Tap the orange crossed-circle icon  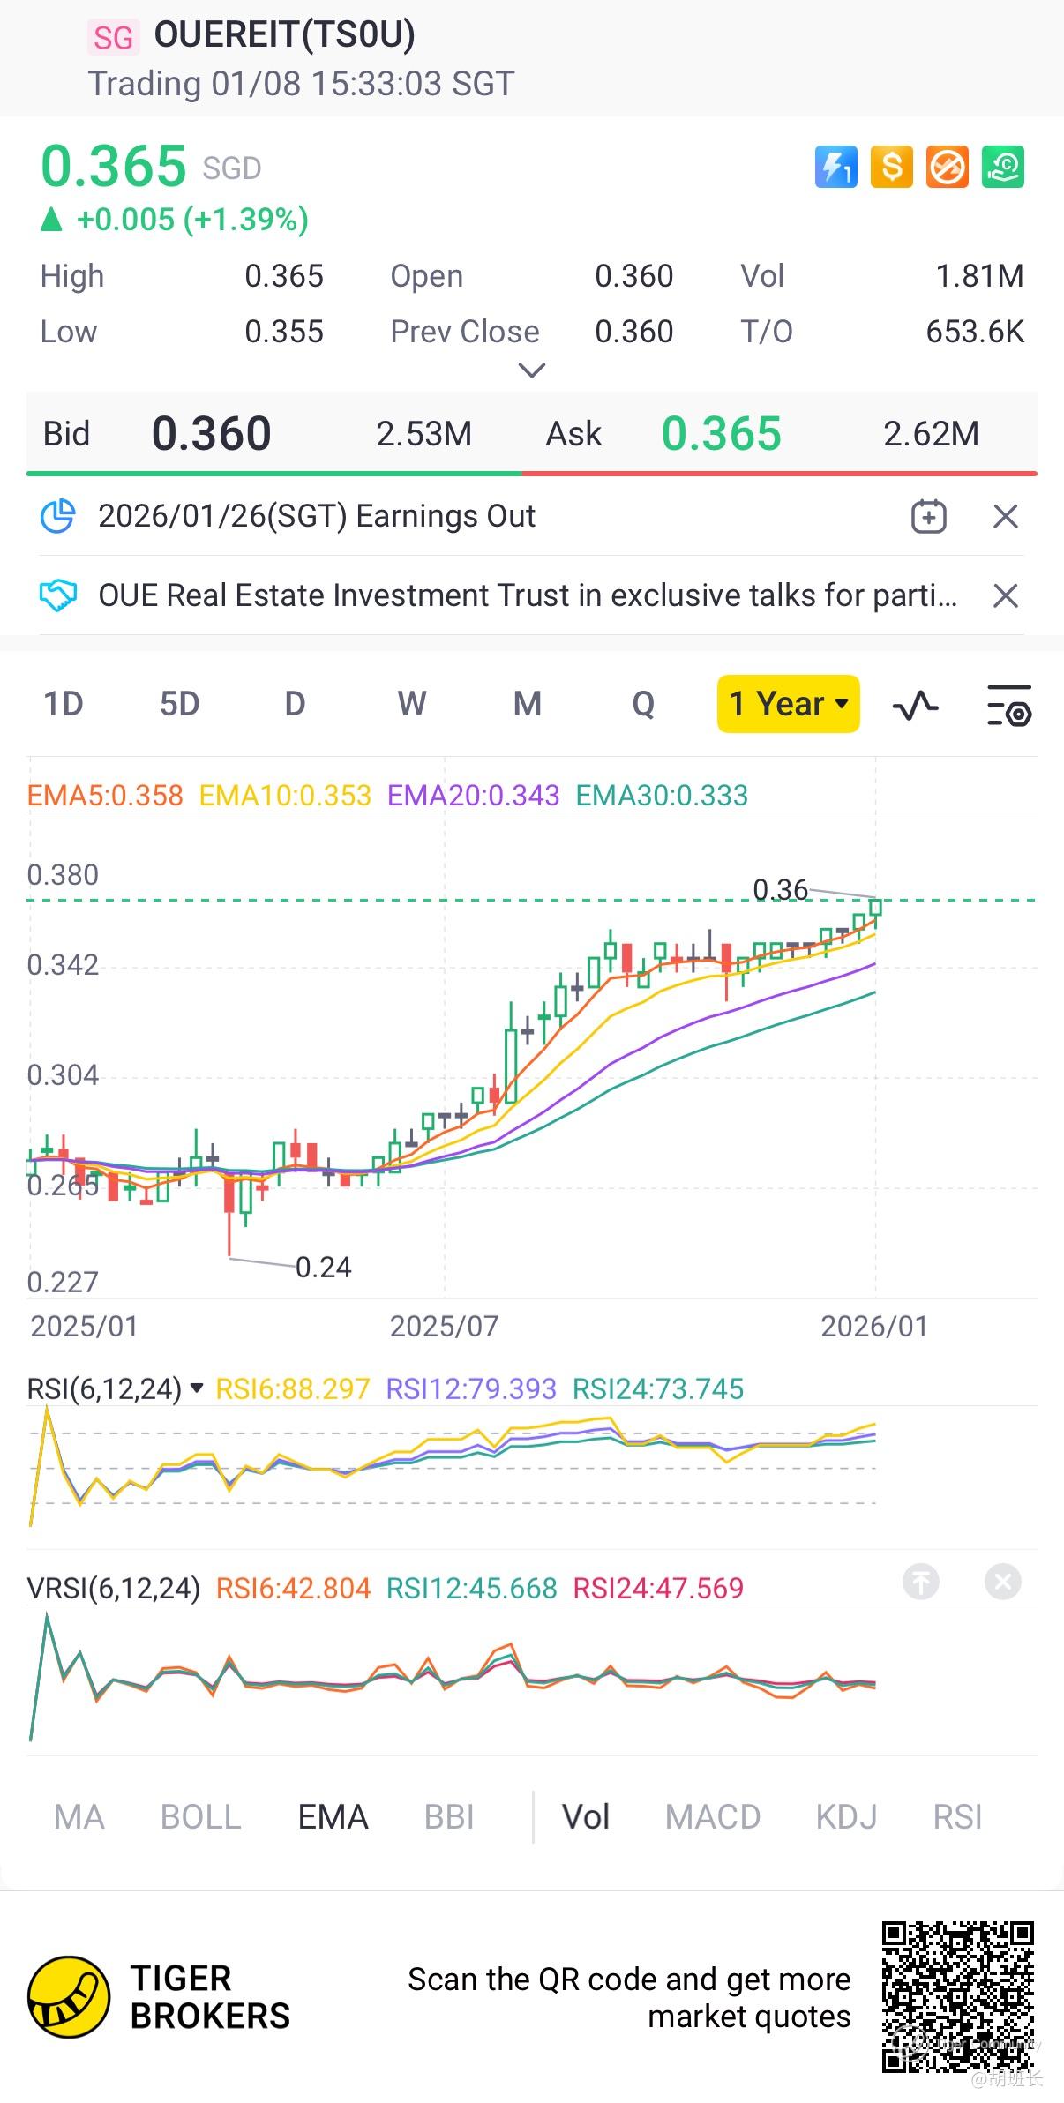948,167
